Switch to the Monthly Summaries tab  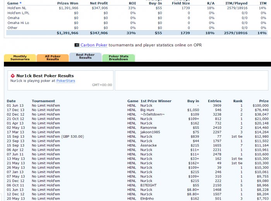pos(20,58)
